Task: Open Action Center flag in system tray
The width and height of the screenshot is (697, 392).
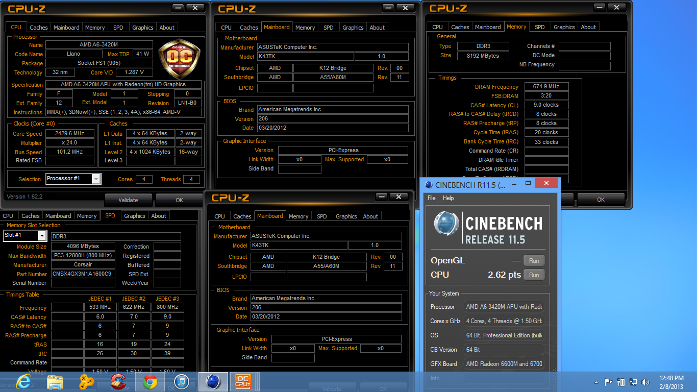Action: click(x=609, y=382)
